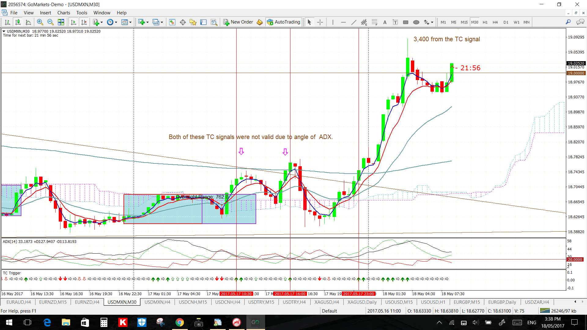This screenshot has height=330, width=587.
Task: Open the search magnifier icon
Action: pyautogui.click(x=568, y=22)
